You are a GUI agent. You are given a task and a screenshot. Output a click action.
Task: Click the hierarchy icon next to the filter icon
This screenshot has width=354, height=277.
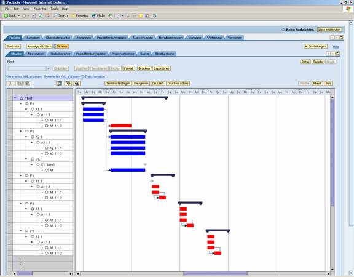77,84
